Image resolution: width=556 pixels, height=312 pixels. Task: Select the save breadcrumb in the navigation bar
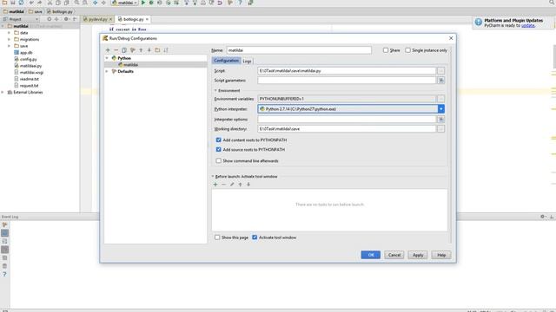(x=36, y=11)
